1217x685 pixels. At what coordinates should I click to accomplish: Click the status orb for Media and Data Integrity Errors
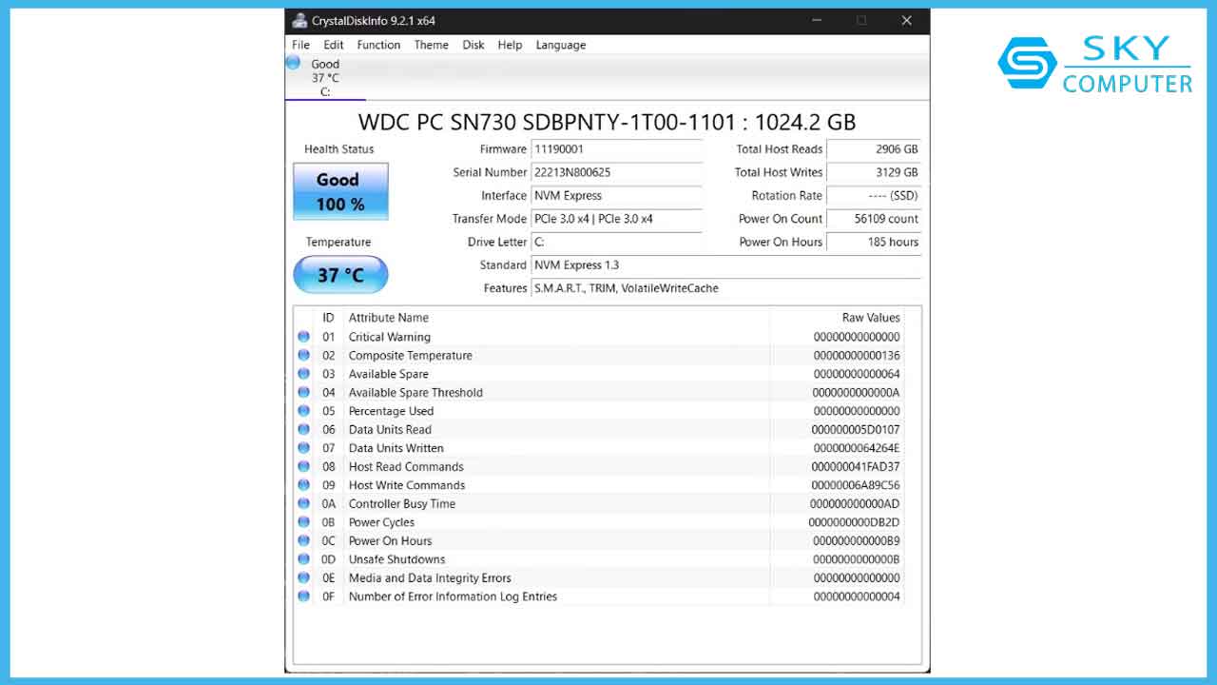pyautogui.click(x=303, y=577)
